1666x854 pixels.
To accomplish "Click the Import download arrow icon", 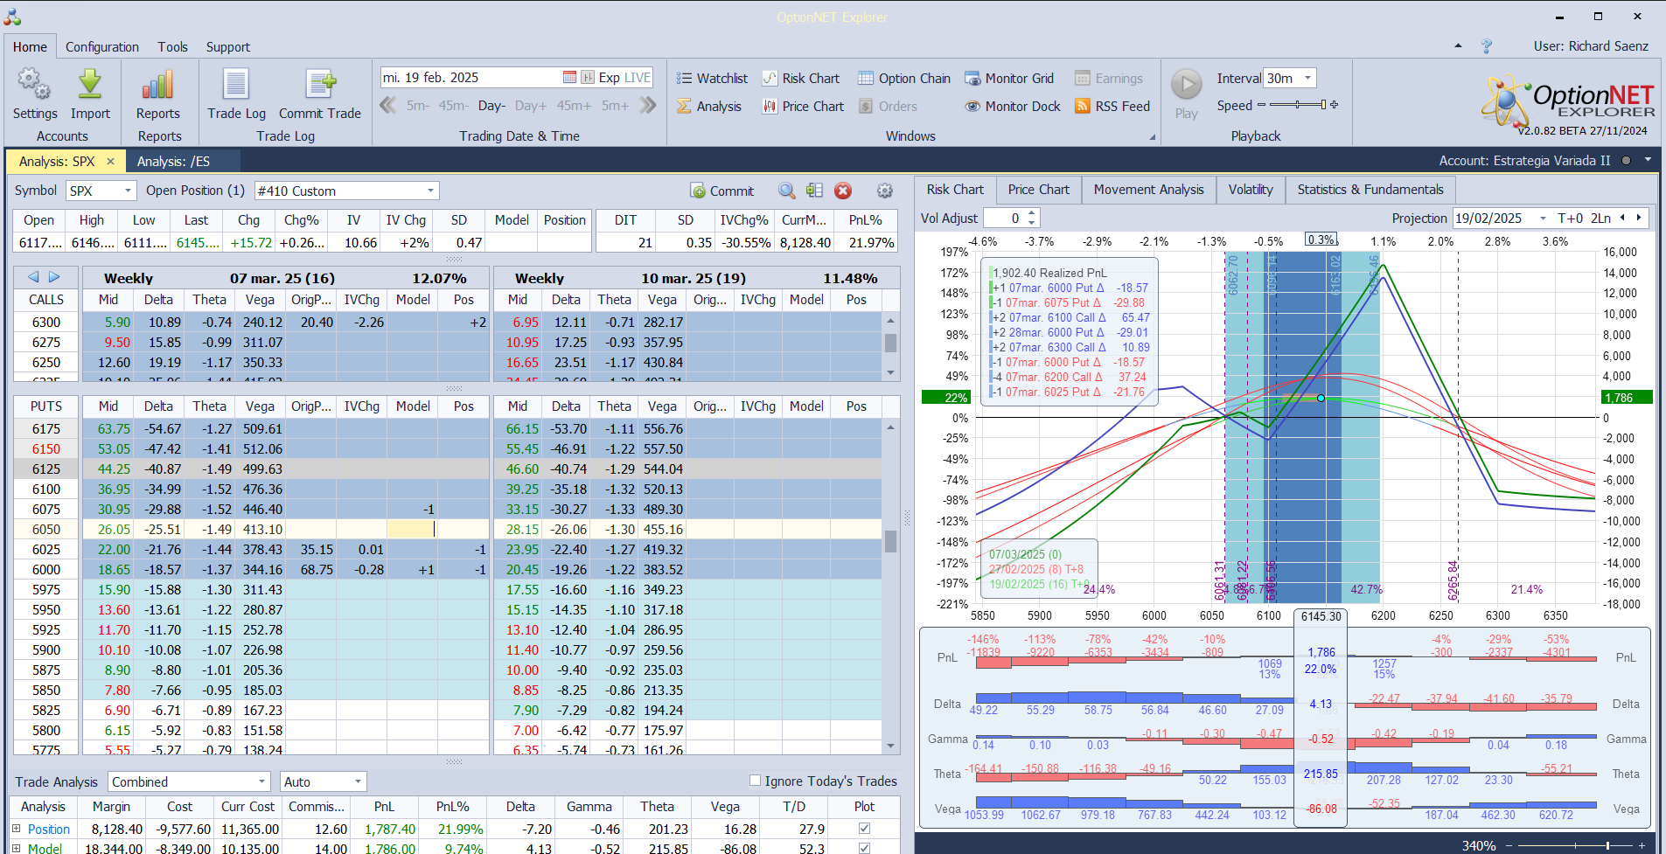I will point(90,86).
